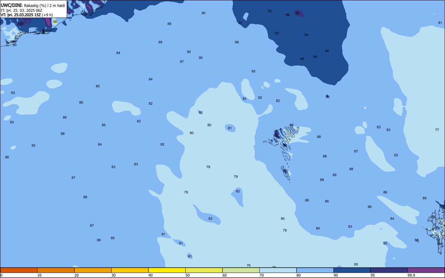Image resolution: width=445 pixels, height=278 pixels.
Task: Click the 'UWC/DINI: Rakastig (%) í 2 m hæð' title
Action: [33, 5]
